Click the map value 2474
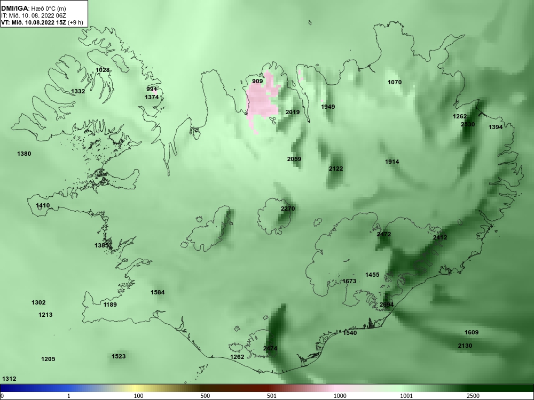The width and height of the screenshot is (534, 400). pyautogui.click(x=270, y=349)
